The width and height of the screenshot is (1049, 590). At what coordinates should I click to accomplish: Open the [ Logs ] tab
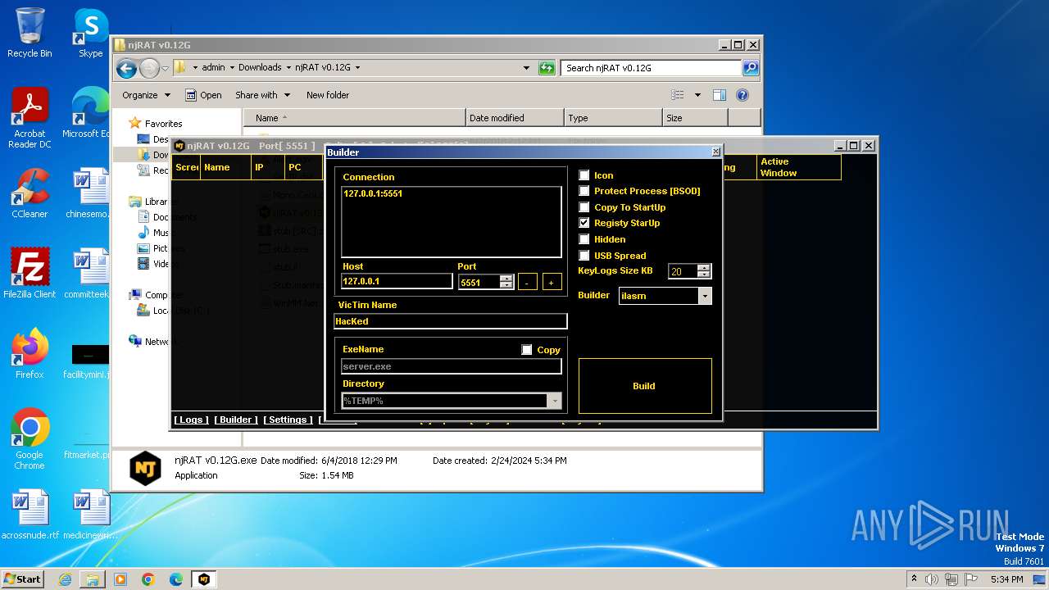(192, 420)
